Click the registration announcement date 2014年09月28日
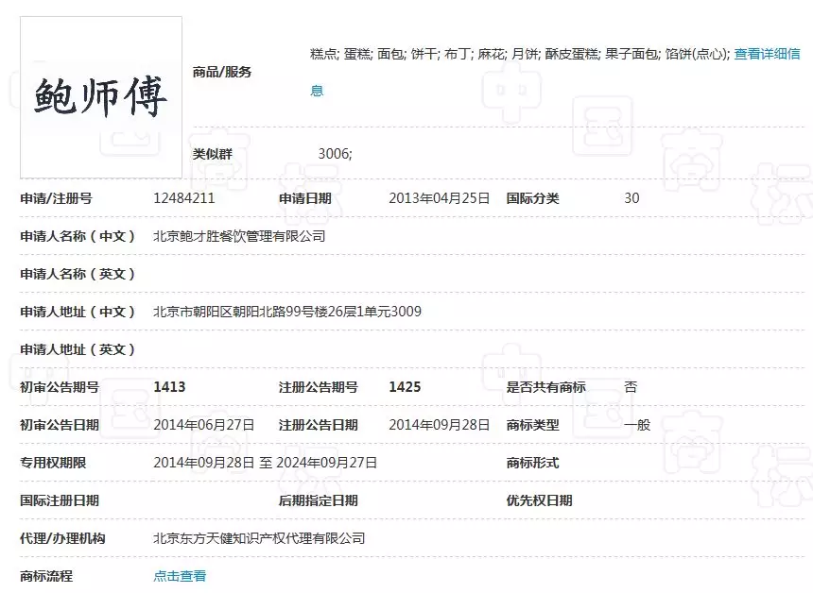Viewport: 813px width, 593px height. click(440, 425)
